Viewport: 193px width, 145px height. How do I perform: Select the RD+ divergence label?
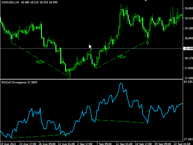pos(40,62)
